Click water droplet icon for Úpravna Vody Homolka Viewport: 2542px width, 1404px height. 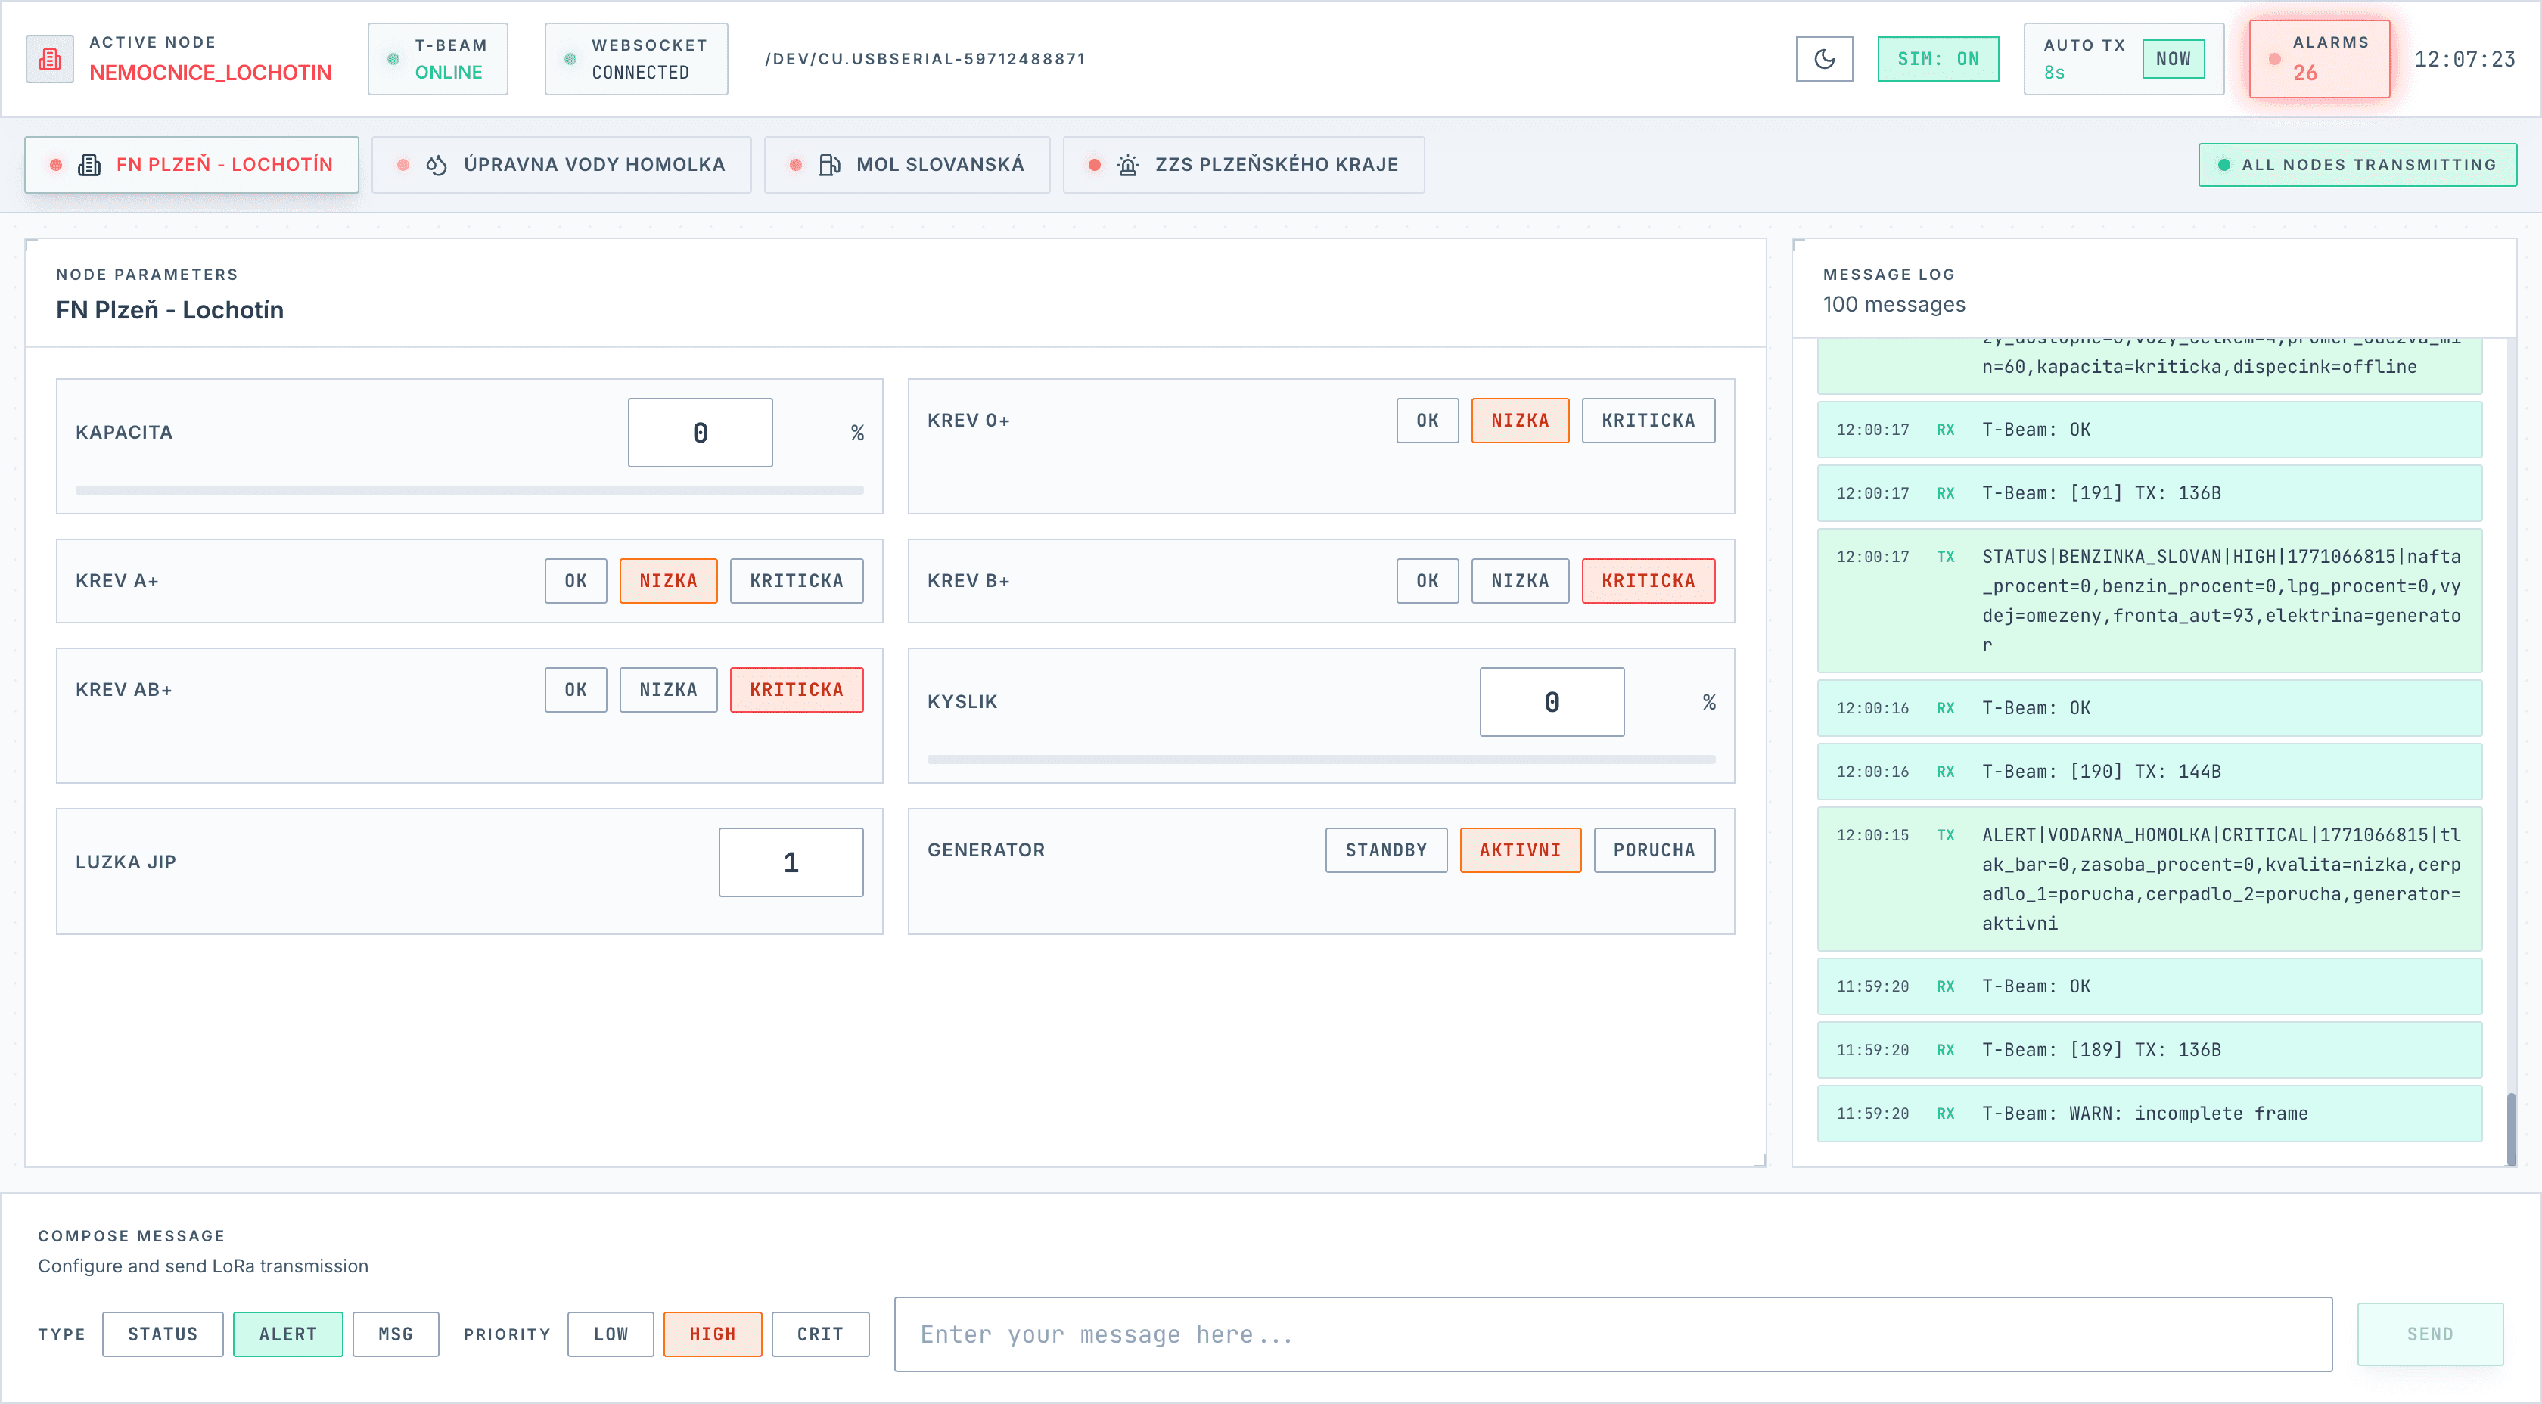(437, 165)
